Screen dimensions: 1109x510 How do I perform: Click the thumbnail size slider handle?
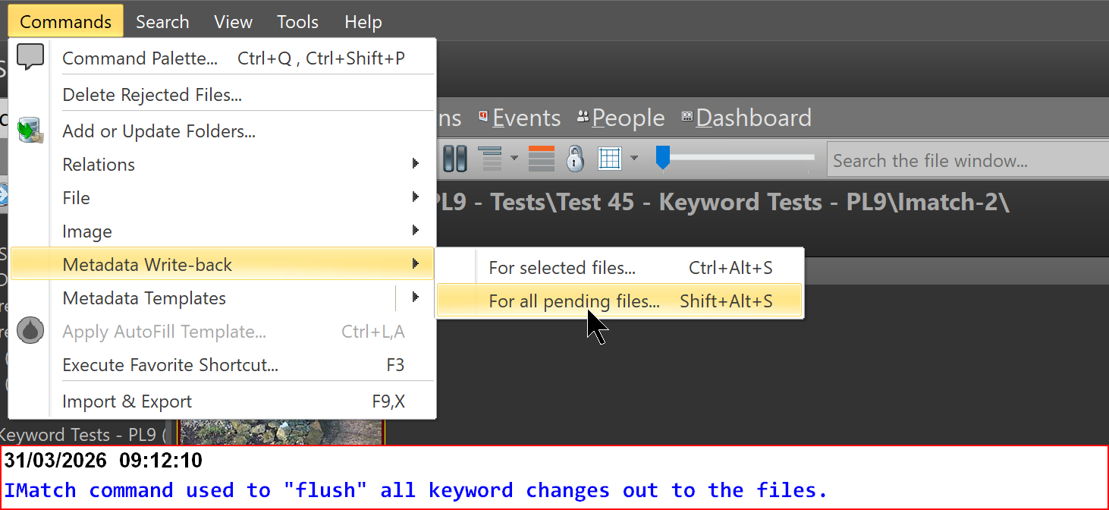[662, 158]
